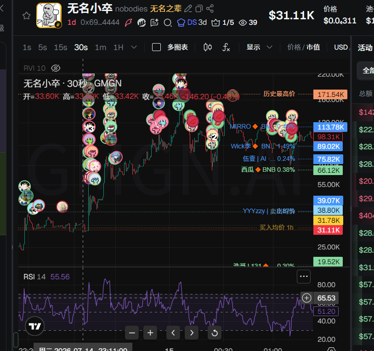374x351 pixels.
Task: Edit the token name with pencil icon
Action: [x=188, y=9]
